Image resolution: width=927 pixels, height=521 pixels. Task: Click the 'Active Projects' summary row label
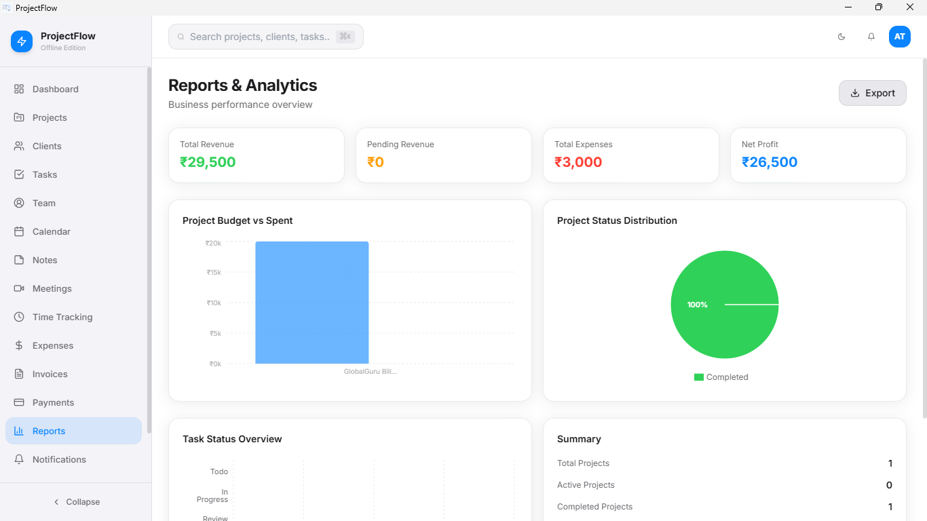pos(586,485)
